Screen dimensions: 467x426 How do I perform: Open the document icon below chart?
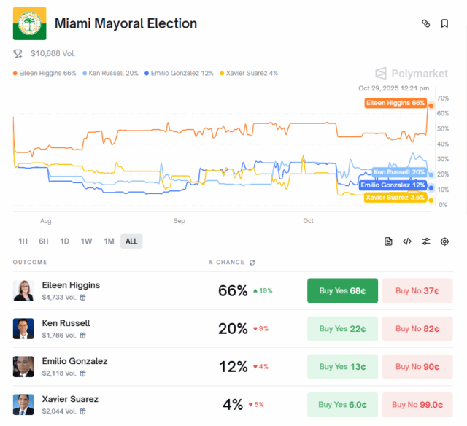coord(389,241)
